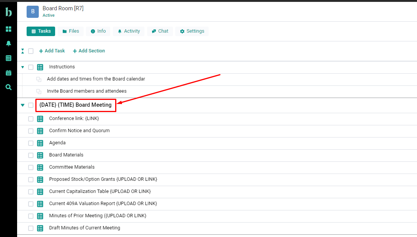417x237 pixels.
Task: Open search magnifier in sidebar
Action: point(8,87)
